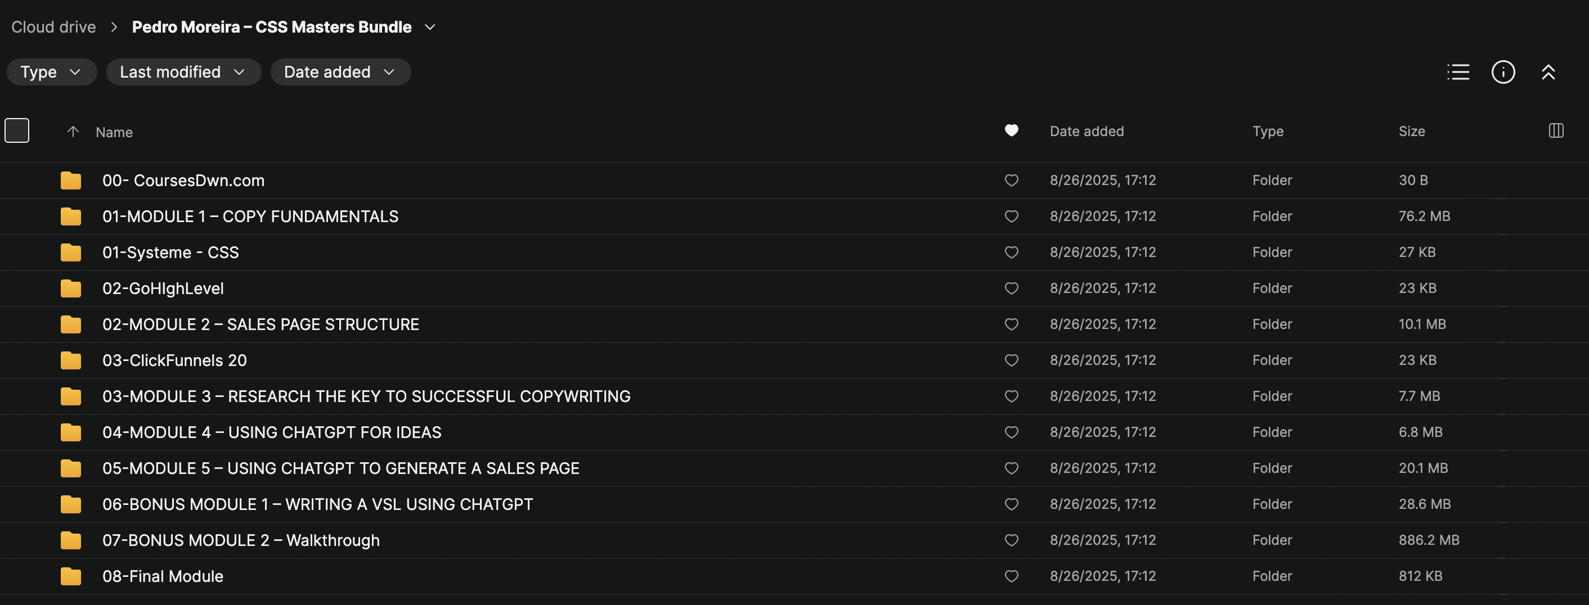Open the Date added filter dropdown

point(340,72)
